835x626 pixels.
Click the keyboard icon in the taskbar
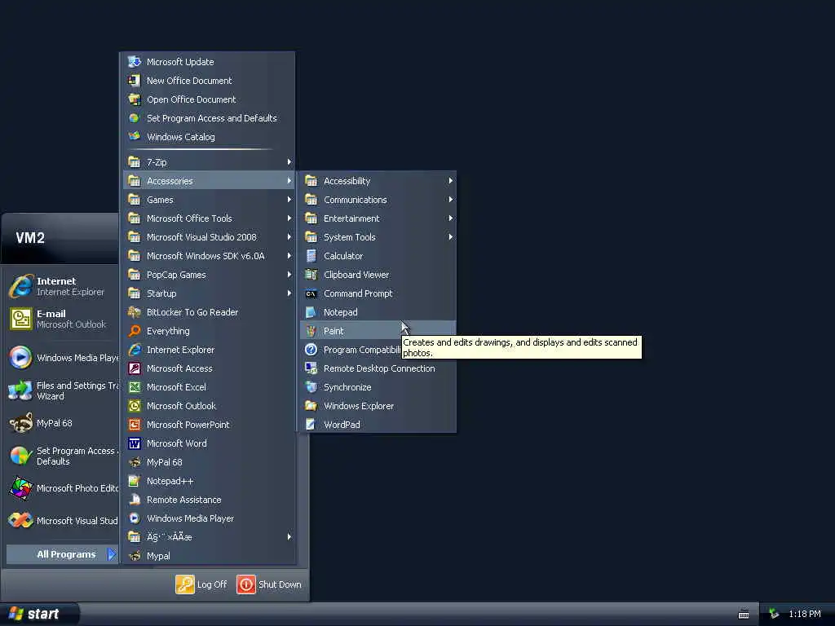pos(744,615)
